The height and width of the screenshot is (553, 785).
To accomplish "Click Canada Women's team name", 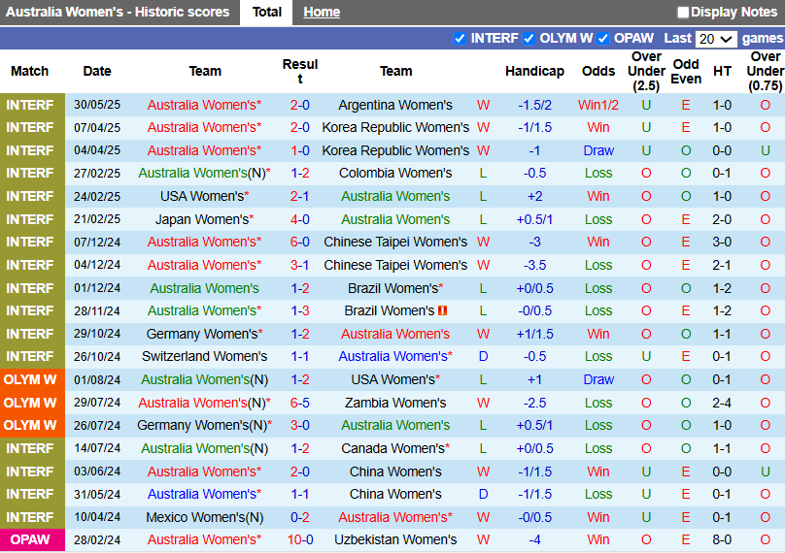I will [395, 448].
